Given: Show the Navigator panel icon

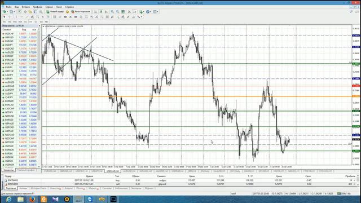Looking at the screenshot, I should click(30, 11).
